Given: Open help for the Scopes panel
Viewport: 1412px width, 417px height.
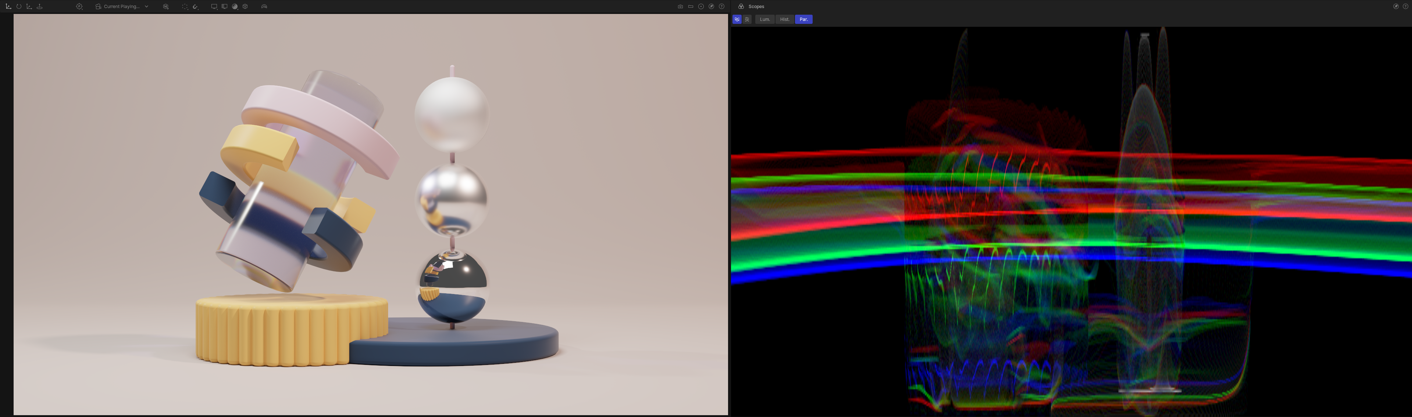Looking at the screenshot, I should click(x=1405, y=7).
